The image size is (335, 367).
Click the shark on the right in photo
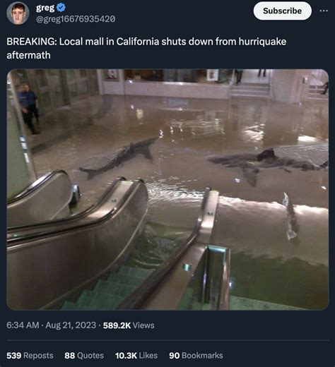tap(267, 162)
